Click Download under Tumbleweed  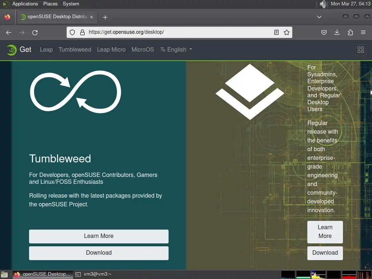pos(99,253)
